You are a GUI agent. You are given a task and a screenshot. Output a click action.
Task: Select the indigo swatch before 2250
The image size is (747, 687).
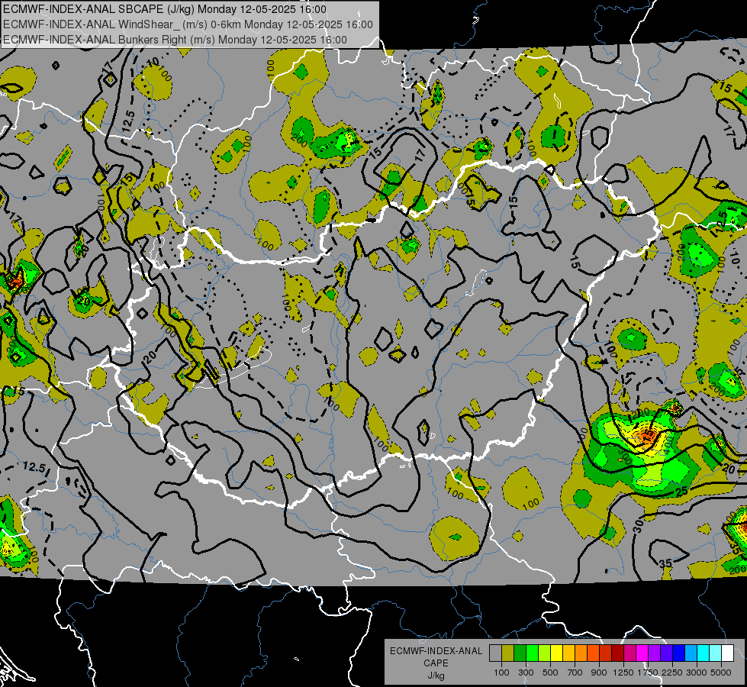(666, 653)
